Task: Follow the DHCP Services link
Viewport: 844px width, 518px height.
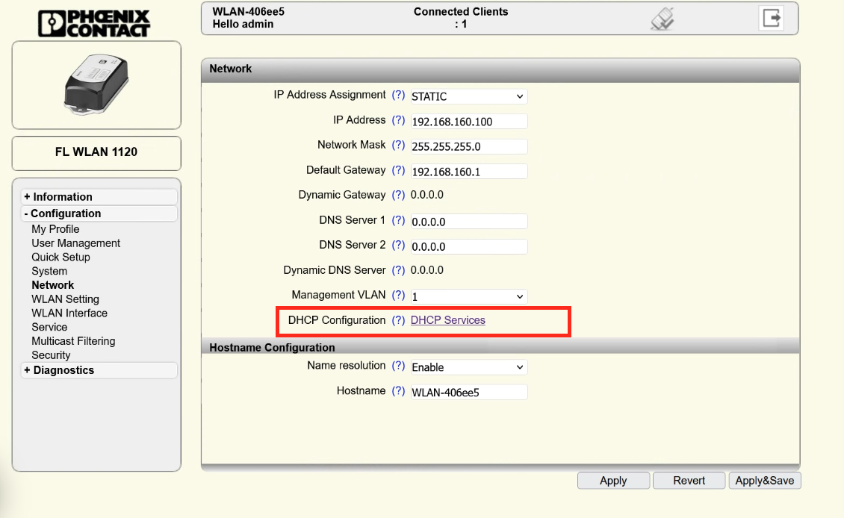Action: tap(448, 321)
